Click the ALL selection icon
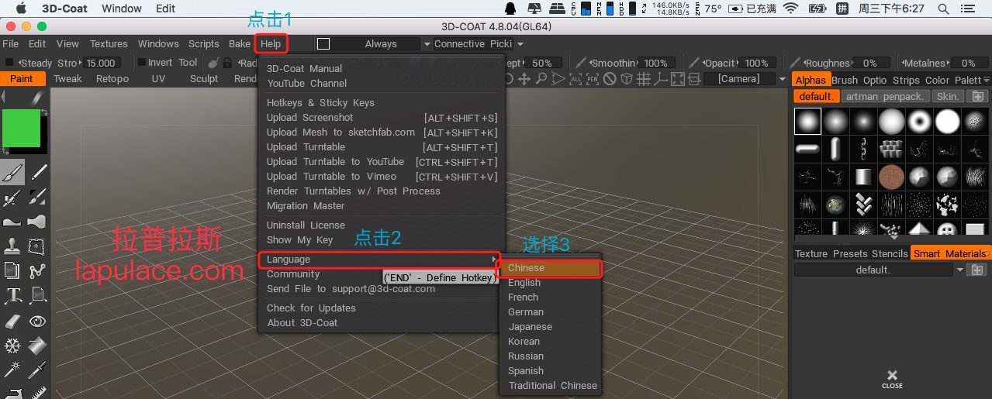992x399 pixels. (575, 78)
